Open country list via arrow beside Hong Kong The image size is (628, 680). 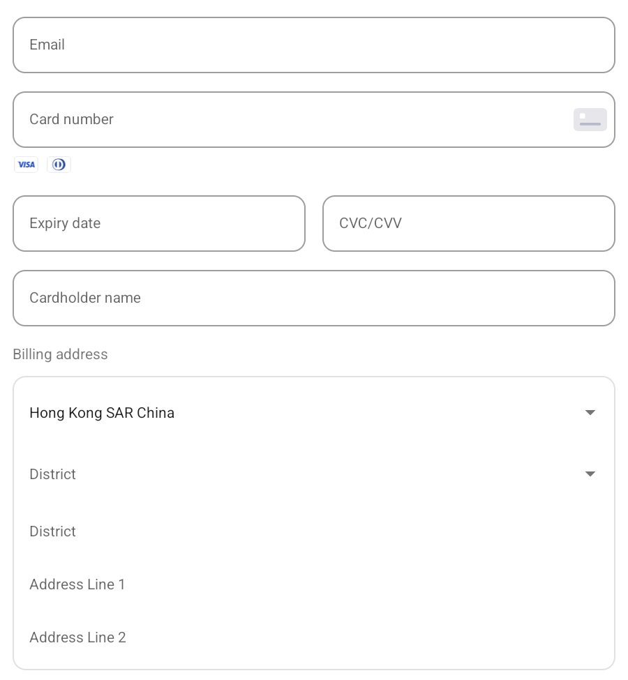click(590, 412)
